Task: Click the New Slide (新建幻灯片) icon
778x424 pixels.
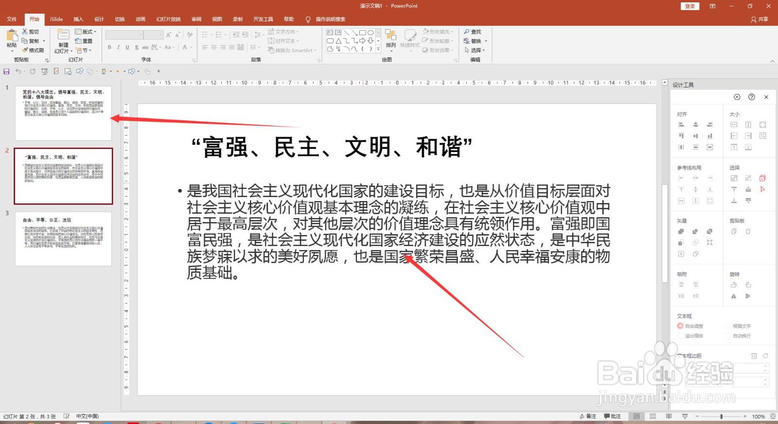Action: 63,34
